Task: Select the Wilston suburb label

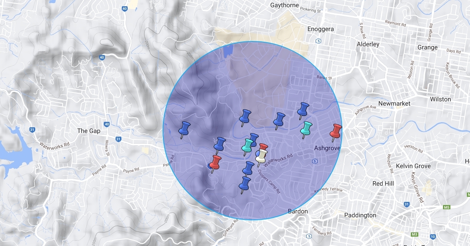Action: pos(440,99)
